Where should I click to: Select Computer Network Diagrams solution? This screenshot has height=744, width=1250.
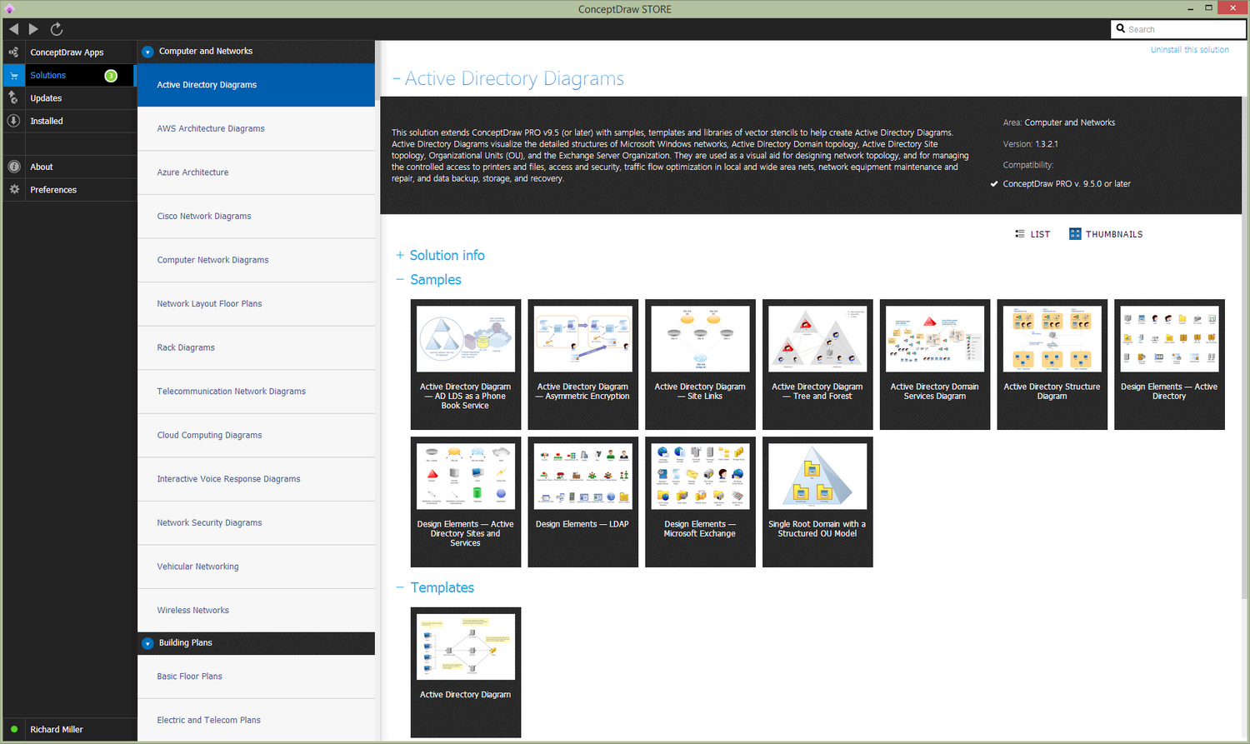click(x=256, y=260)
